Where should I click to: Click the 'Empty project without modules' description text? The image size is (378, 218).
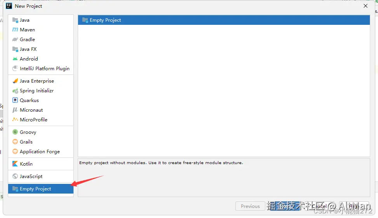(161, 163)
